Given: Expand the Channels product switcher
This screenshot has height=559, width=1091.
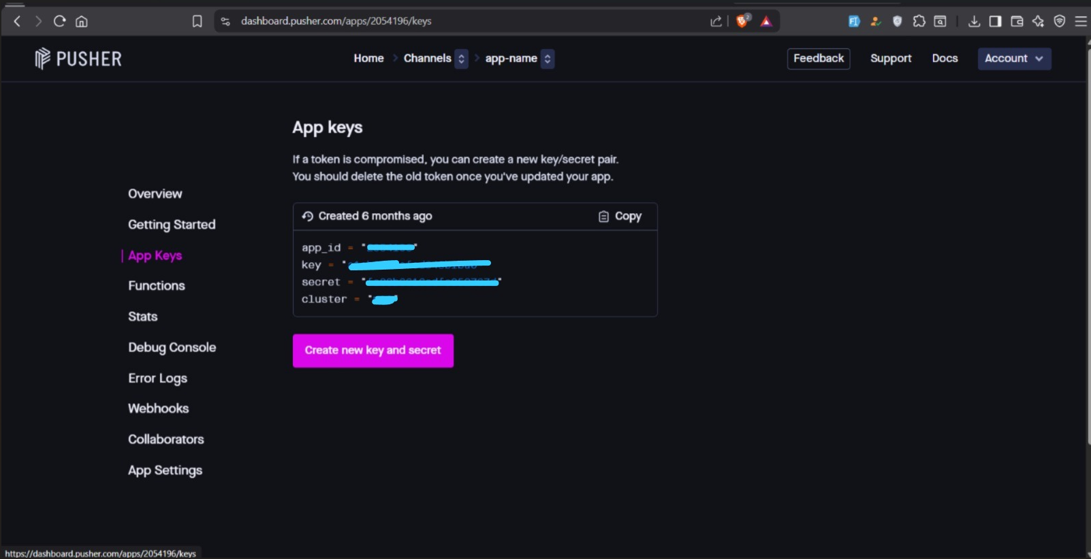Looking at the screenshot, I should tap(461, 59).
